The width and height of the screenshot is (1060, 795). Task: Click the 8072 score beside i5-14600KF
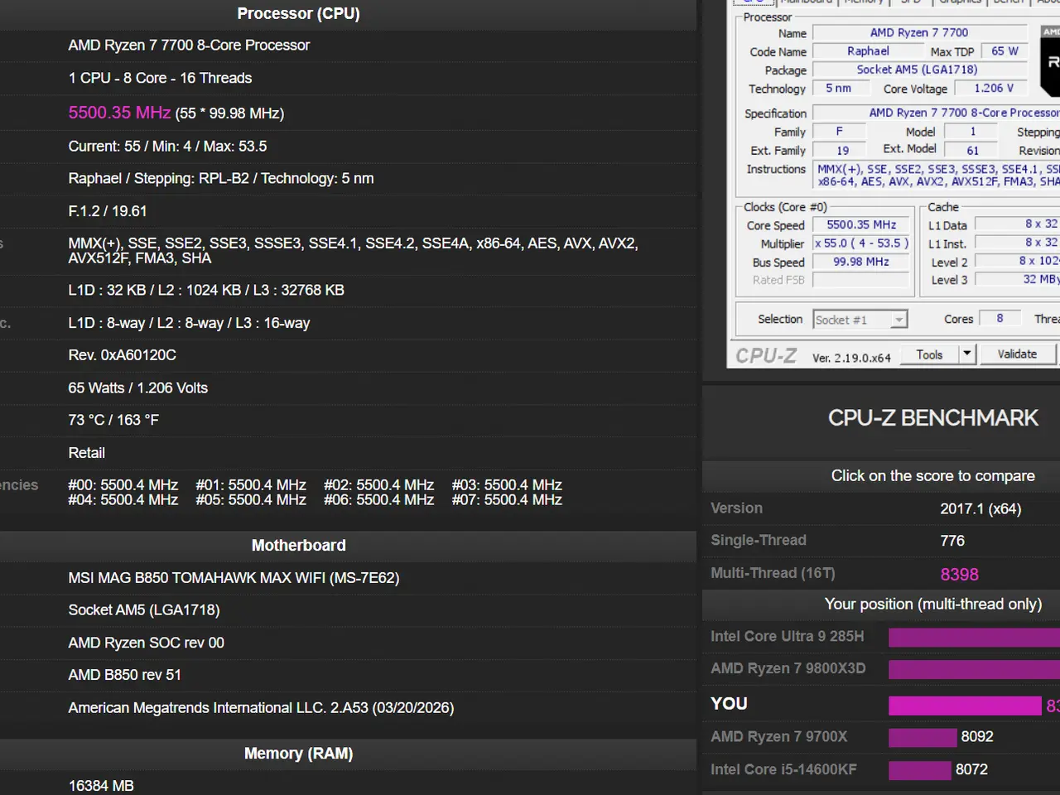tap(971, 770)
